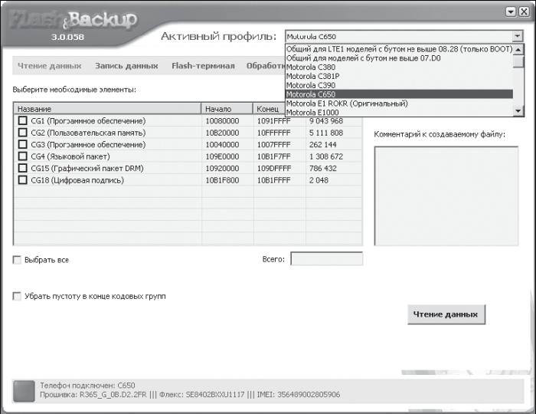Click profile list scroll-up arrow
Viewport: 536px width, 414px height.
point(518,50)
